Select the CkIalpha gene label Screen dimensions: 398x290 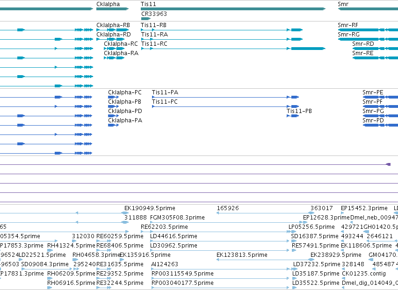[x=108, y=4]
